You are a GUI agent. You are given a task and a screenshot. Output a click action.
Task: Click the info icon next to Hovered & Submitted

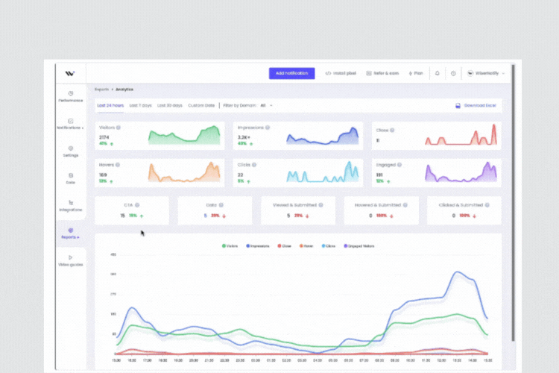click(x=405, y=205)
